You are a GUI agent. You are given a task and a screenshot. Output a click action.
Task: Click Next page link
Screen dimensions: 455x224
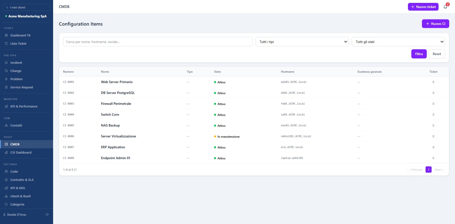click(438, 170)
